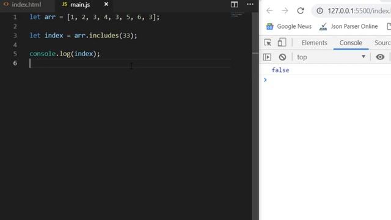The width and height of the screenshot is (391, 220).
Task: Open the top JavaScript context dropdown
Action: tap(331, 57)
